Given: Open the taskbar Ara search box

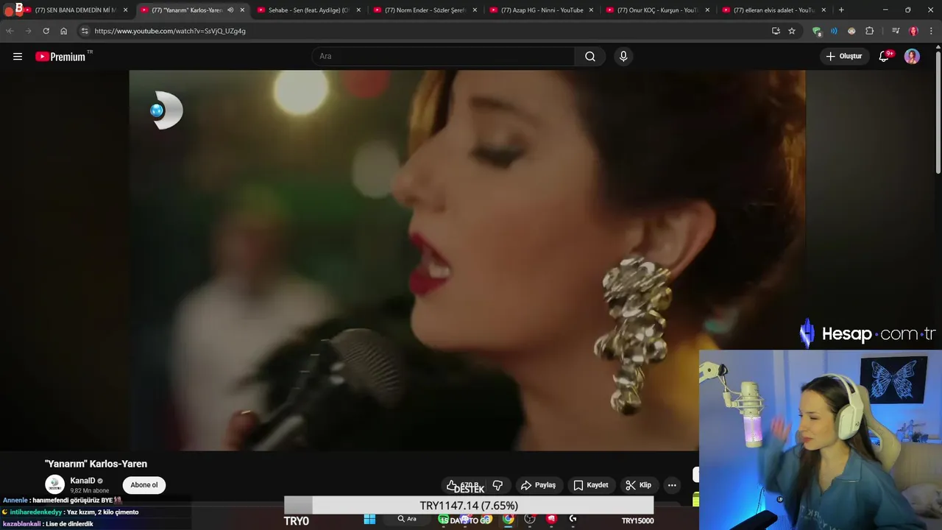Looking at the screenshot, I should point(407,519).
